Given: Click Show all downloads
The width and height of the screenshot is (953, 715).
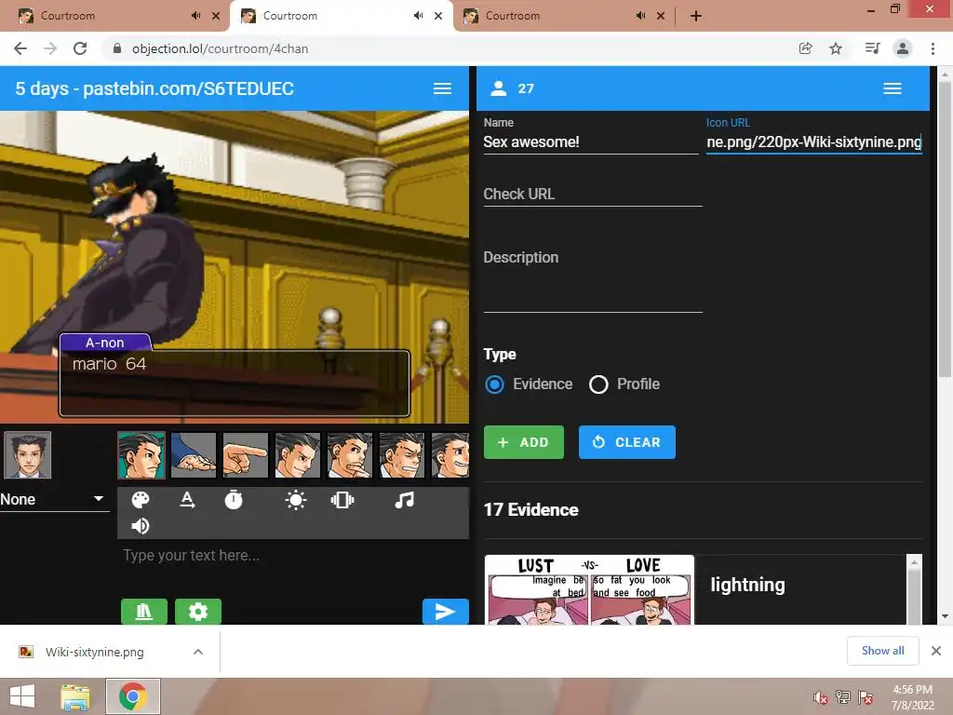Looking at the screenshot, I should tap(882, 651).
